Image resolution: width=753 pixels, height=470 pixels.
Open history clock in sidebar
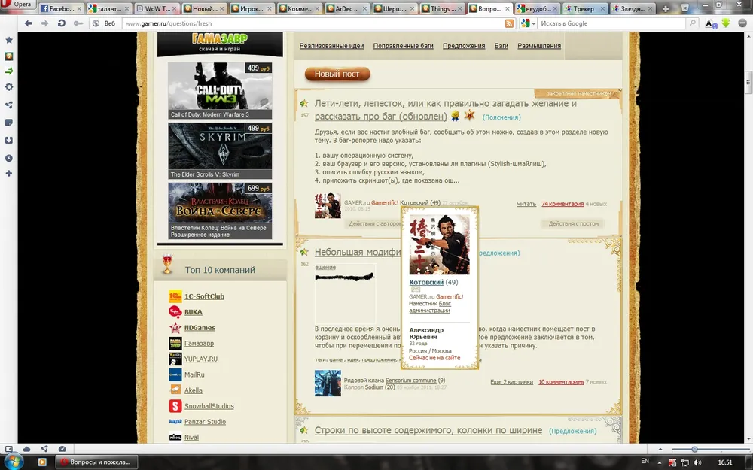8,158
